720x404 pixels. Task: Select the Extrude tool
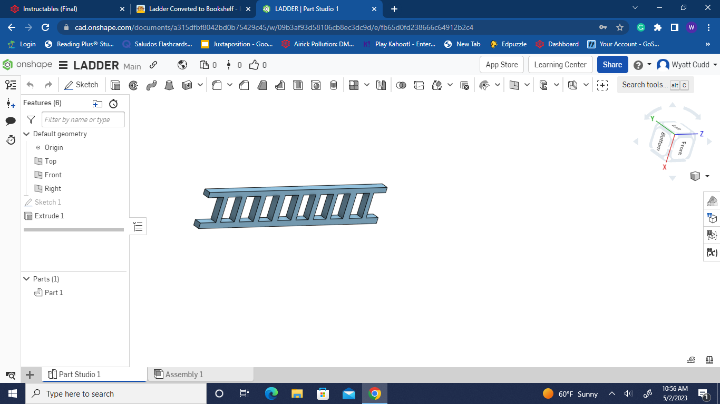(x=115, y=85)
